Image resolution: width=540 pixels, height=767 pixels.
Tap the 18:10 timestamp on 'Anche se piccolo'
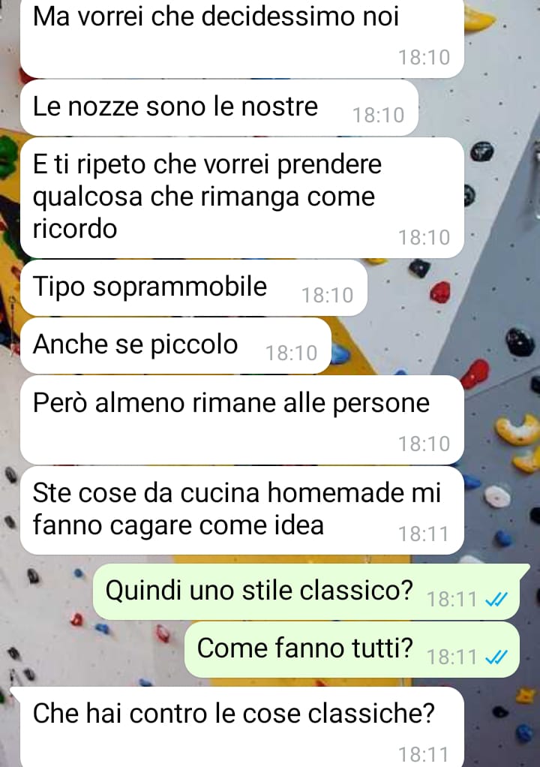coord(291,353)
